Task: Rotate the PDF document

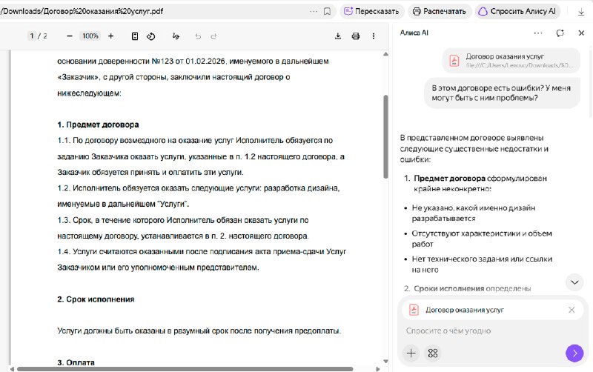Action: (x=151, y=36)
